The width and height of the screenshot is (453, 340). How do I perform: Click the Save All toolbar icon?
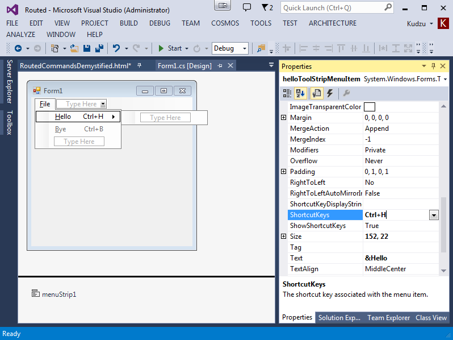point(98,48)
